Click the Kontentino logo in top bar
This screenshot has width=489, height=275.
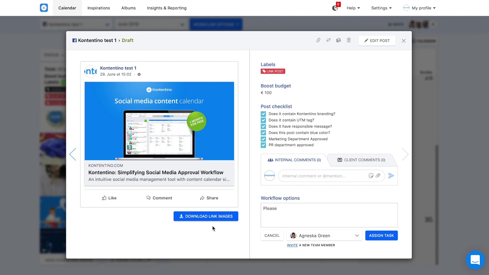pos(44,8)
